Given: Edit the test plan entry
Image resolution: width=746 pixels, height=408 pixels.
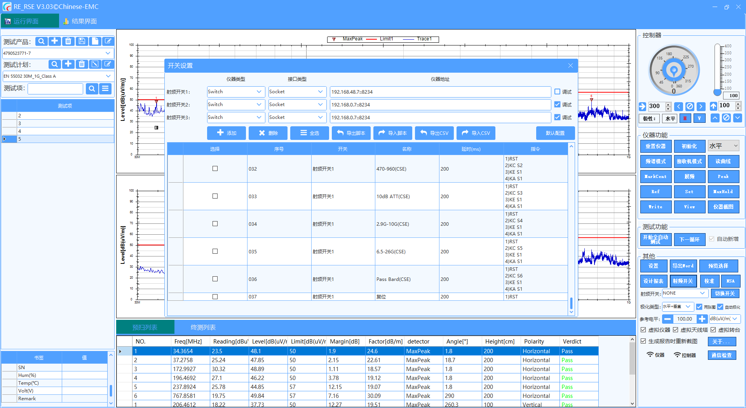Looking at the screenshot, I should [108, 64].
